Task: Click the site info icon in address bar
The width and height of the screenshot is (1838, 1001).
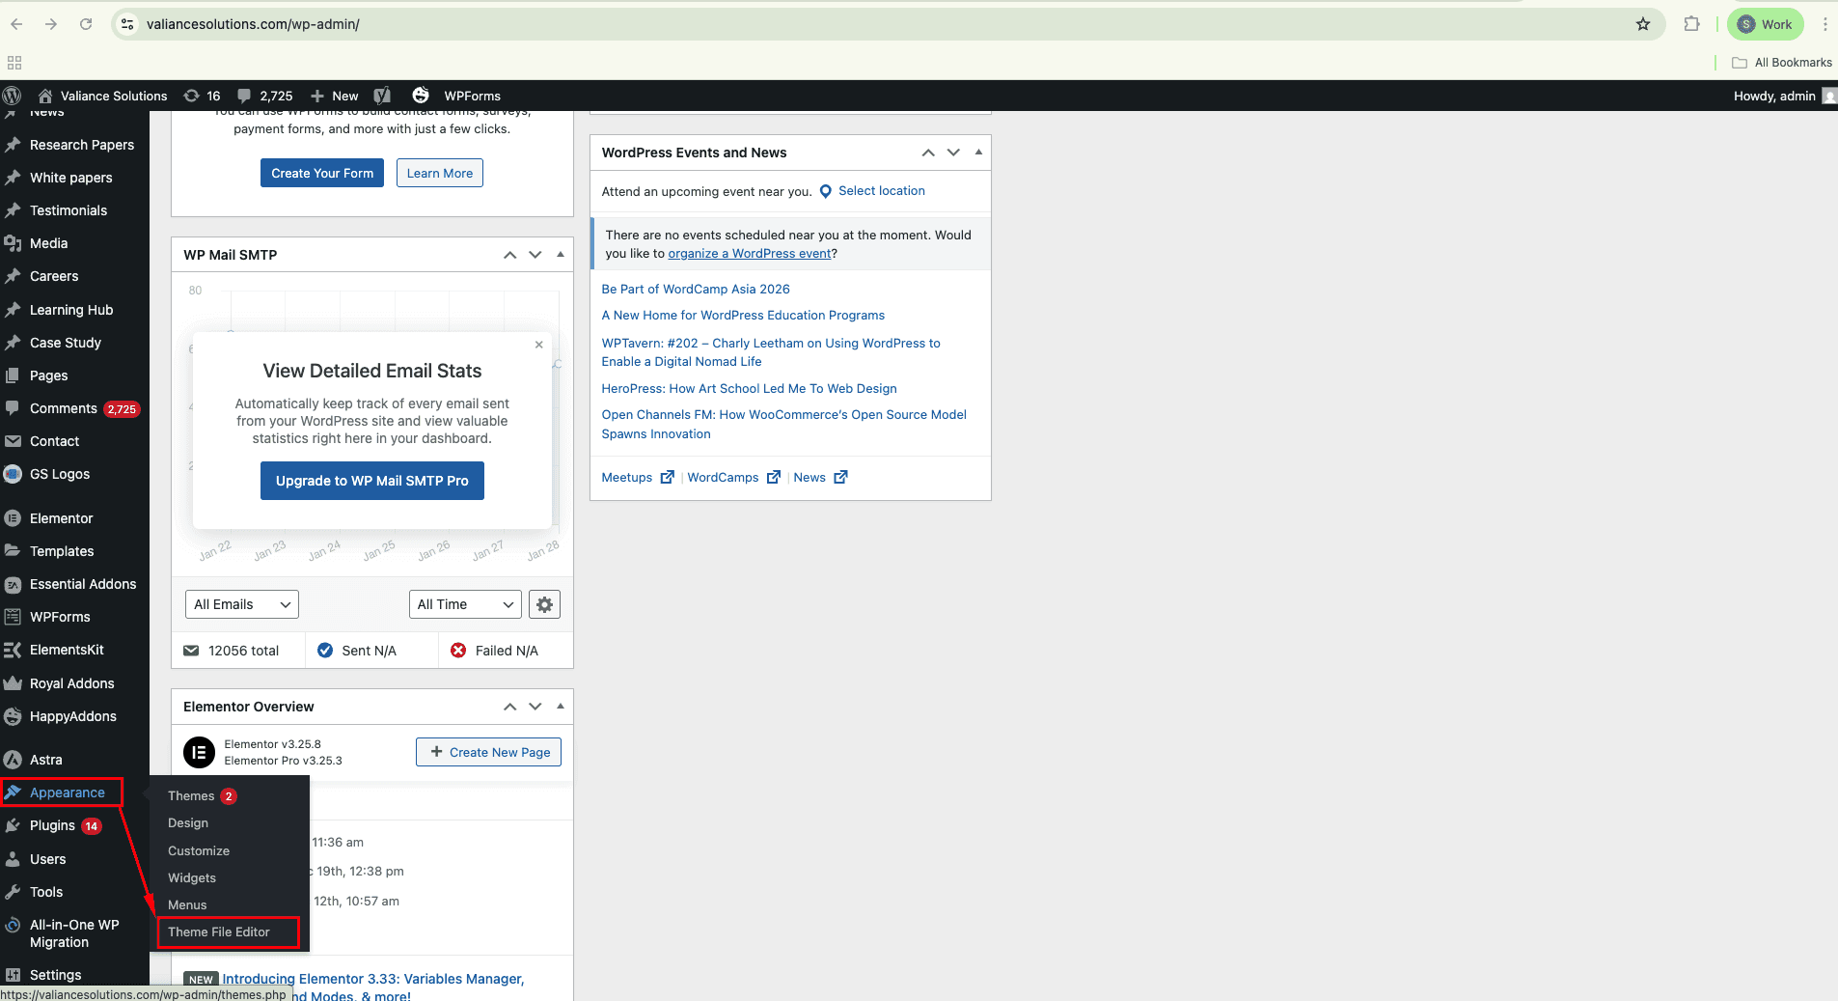Action: pos(127,24)
